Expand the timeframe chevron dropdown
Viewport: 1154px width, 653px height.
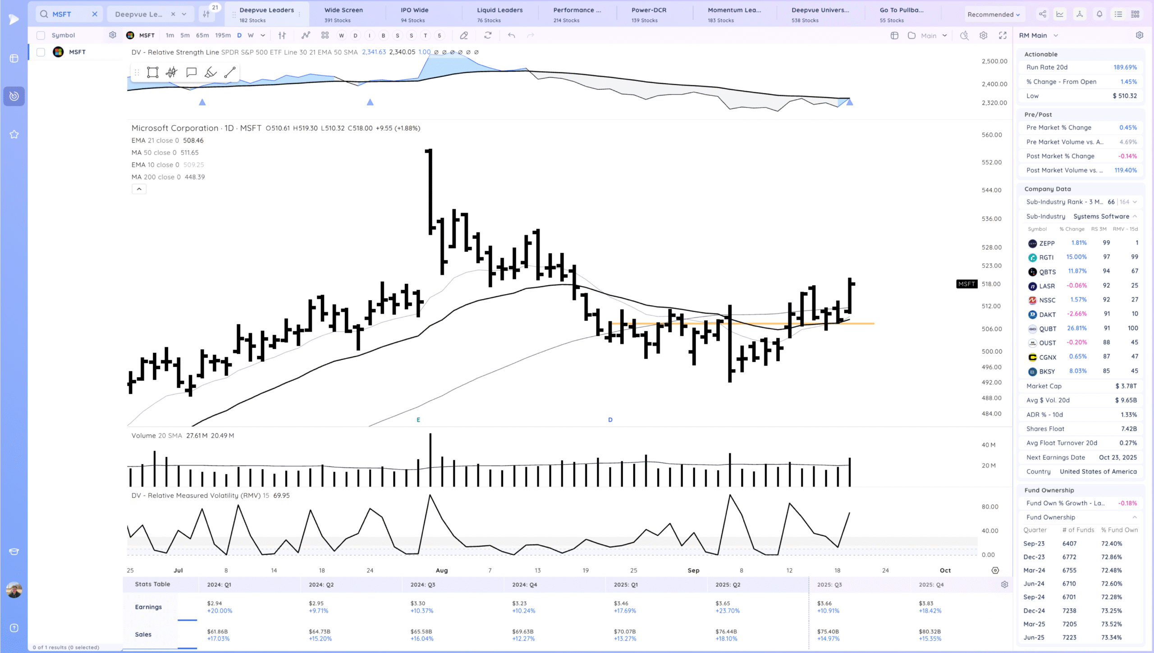pos(263,35)
